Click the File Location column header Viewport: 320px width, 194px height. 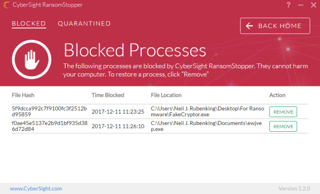click(166, 95)
